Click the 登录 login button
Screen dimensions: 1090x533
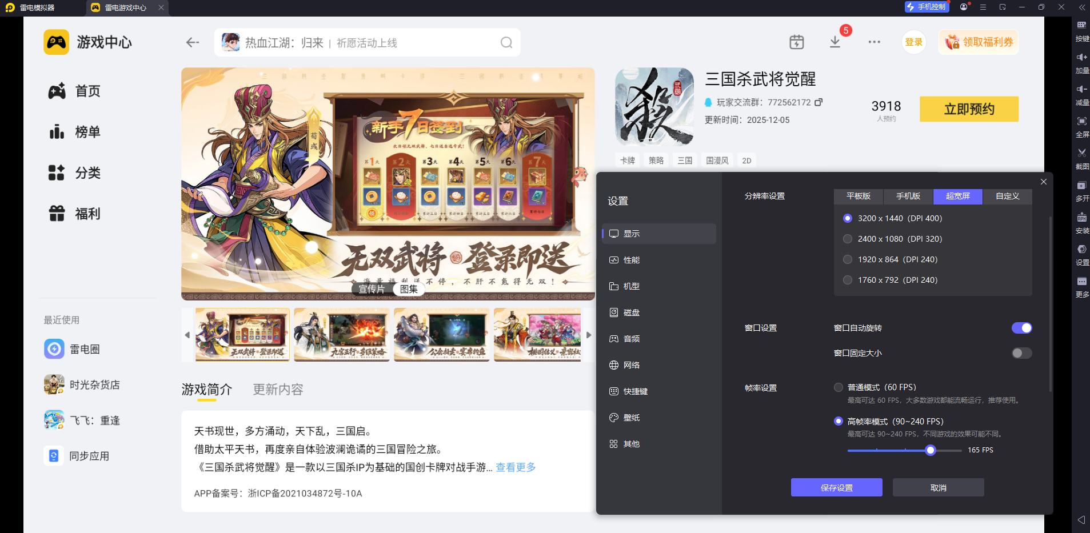[914, 42]
